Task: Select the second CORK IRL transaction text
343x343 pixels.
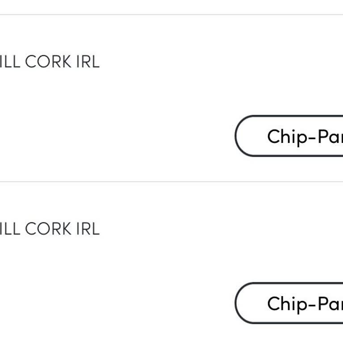Action: tap(49, 229)
